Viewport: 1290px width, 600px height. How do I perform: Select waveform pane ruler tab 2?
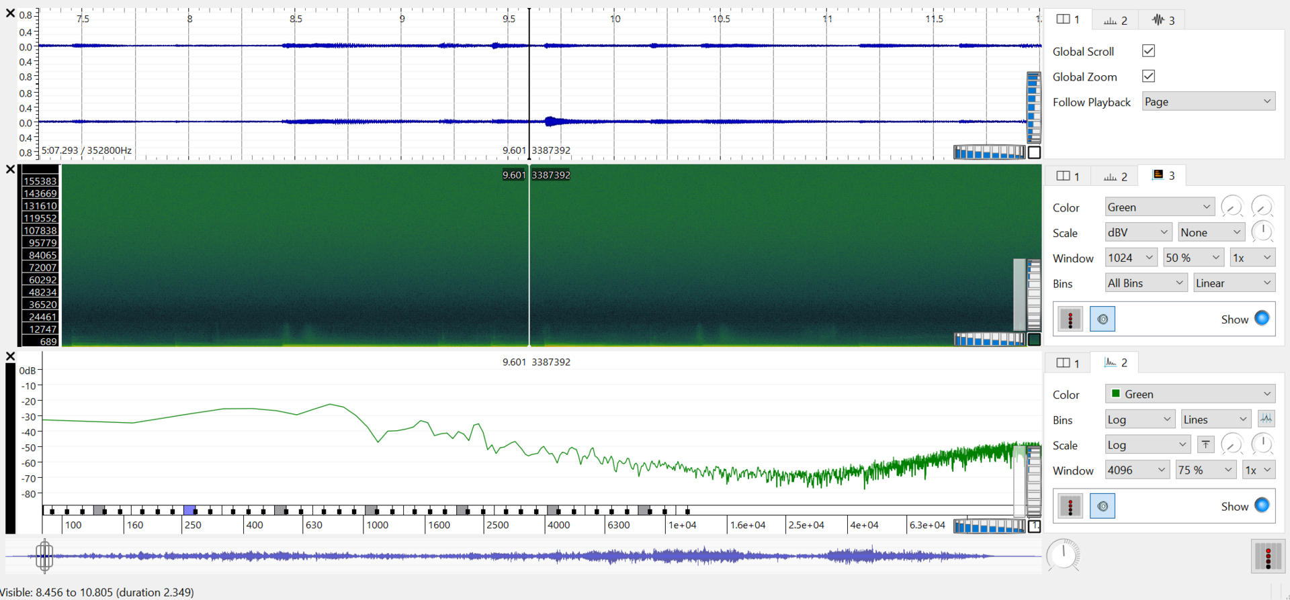[x=1115, y=20]
